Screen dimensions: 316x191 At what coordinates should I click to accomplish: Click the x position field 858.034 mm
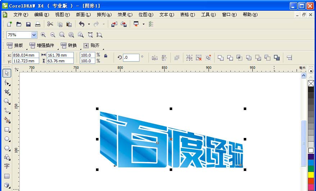(26, 55)
